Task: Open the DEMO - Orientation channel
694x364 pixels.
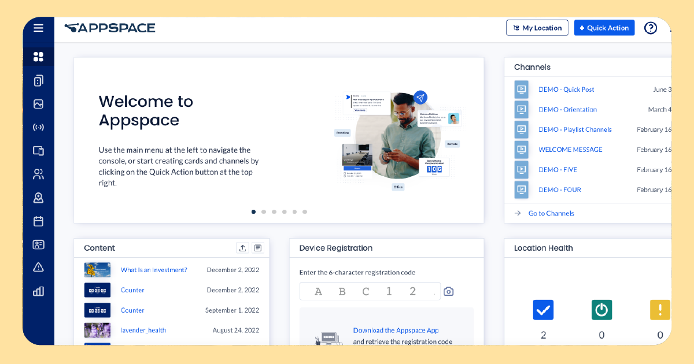Action: click(x=567, y=109)
